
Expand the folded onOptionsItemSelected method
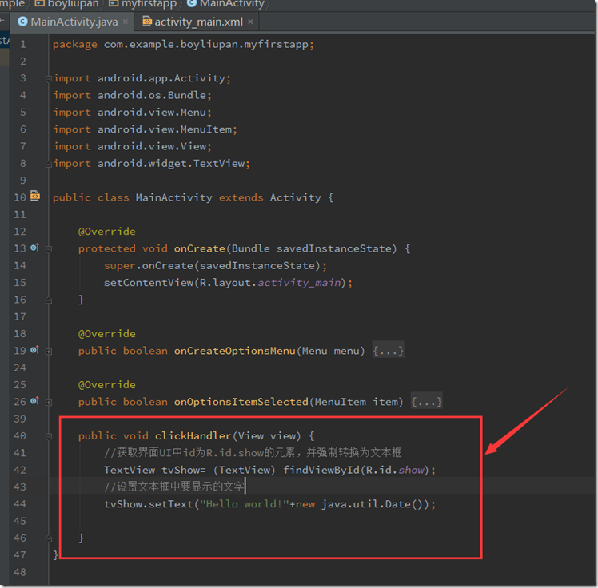point(49,402)
